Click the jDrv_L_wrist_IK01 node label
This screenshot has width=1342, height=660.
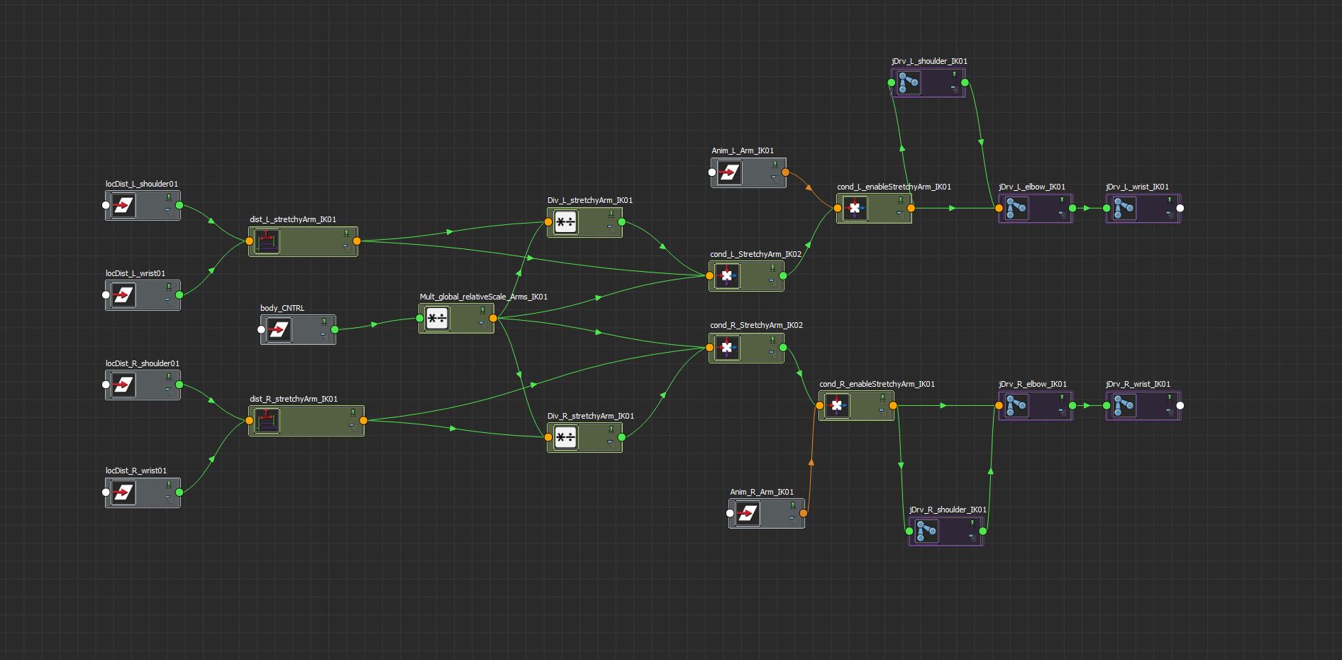(x=1136, y=187)
